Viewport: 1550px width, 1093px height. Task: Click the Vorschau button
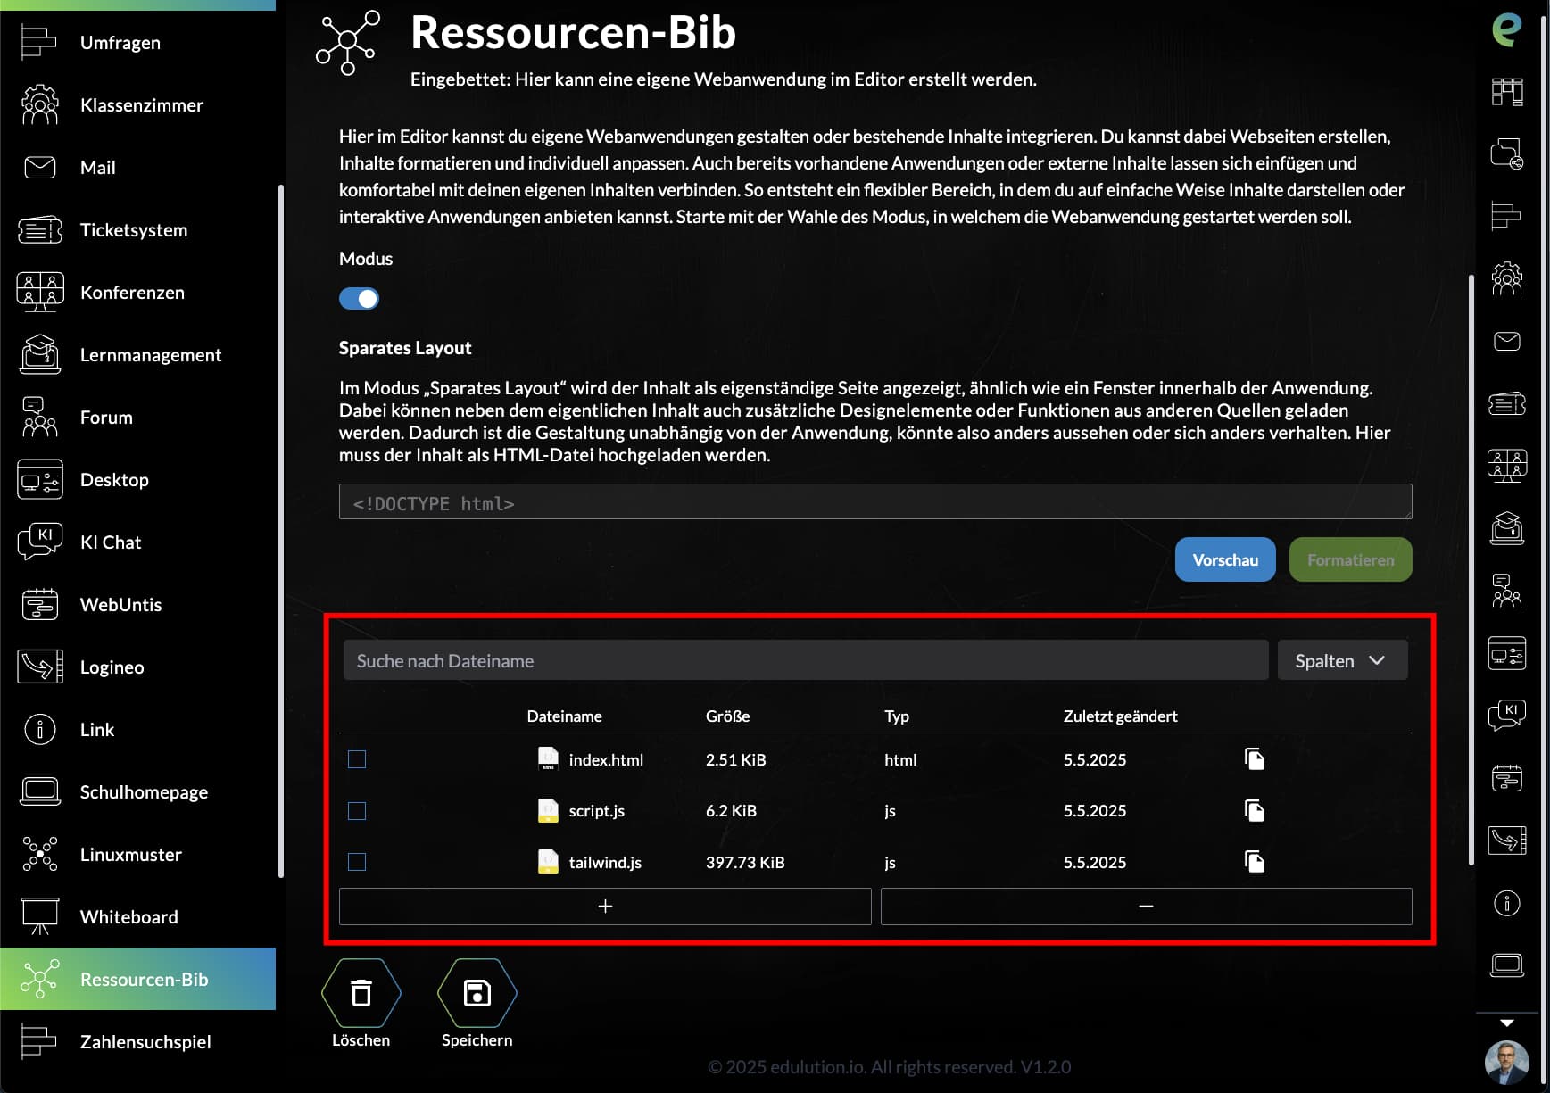(x=1225, y=559)
